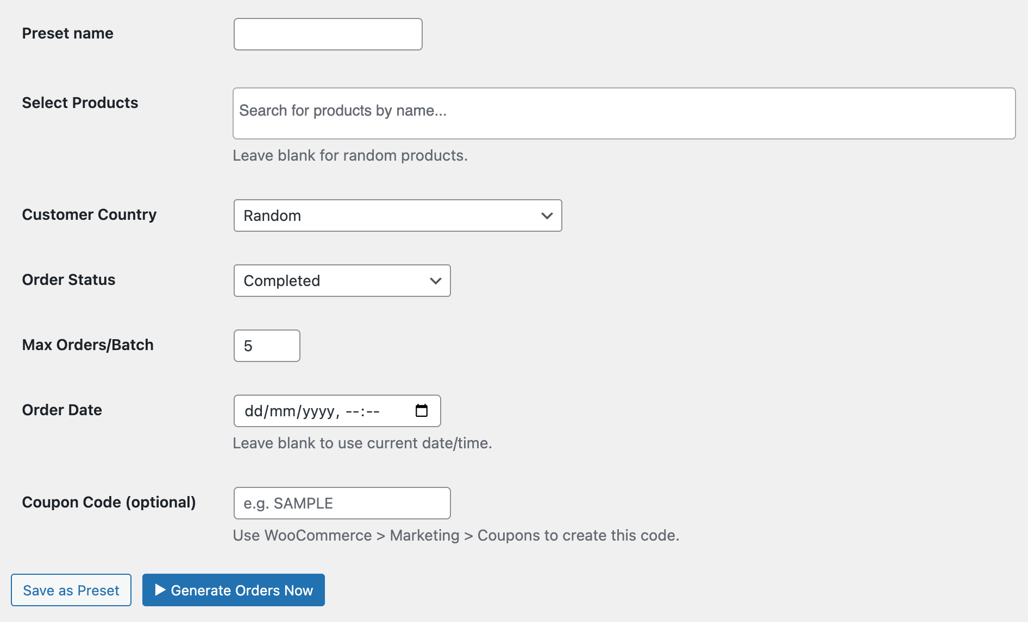This screenshot has height=622, width=1028.
Task: Click the Generate Orders Now label text
Action: 242,591
